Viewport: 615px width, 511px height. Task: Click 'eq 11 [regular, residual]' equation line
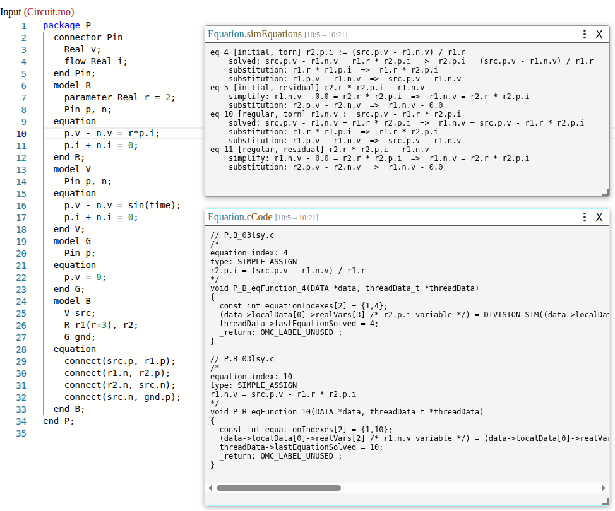pyautogui.click(x=319, y=150)
